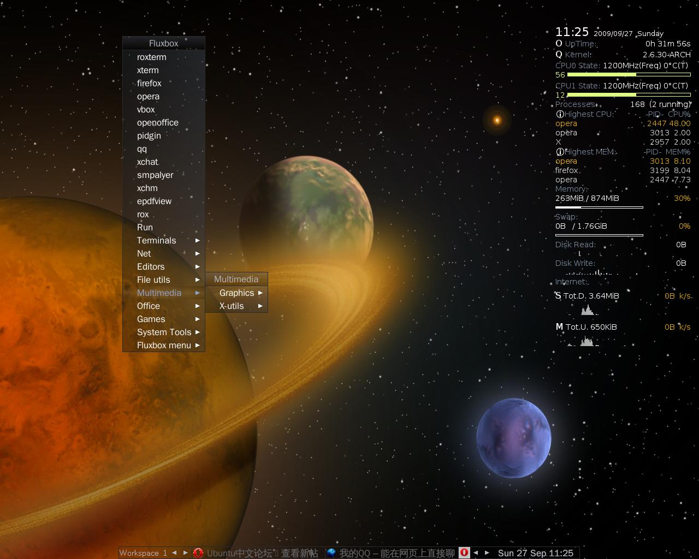The width and height of the screenshot is (699, 559).
Task: Focus the 我的QQ window in taskbar
Action: [x=391, y=553]
